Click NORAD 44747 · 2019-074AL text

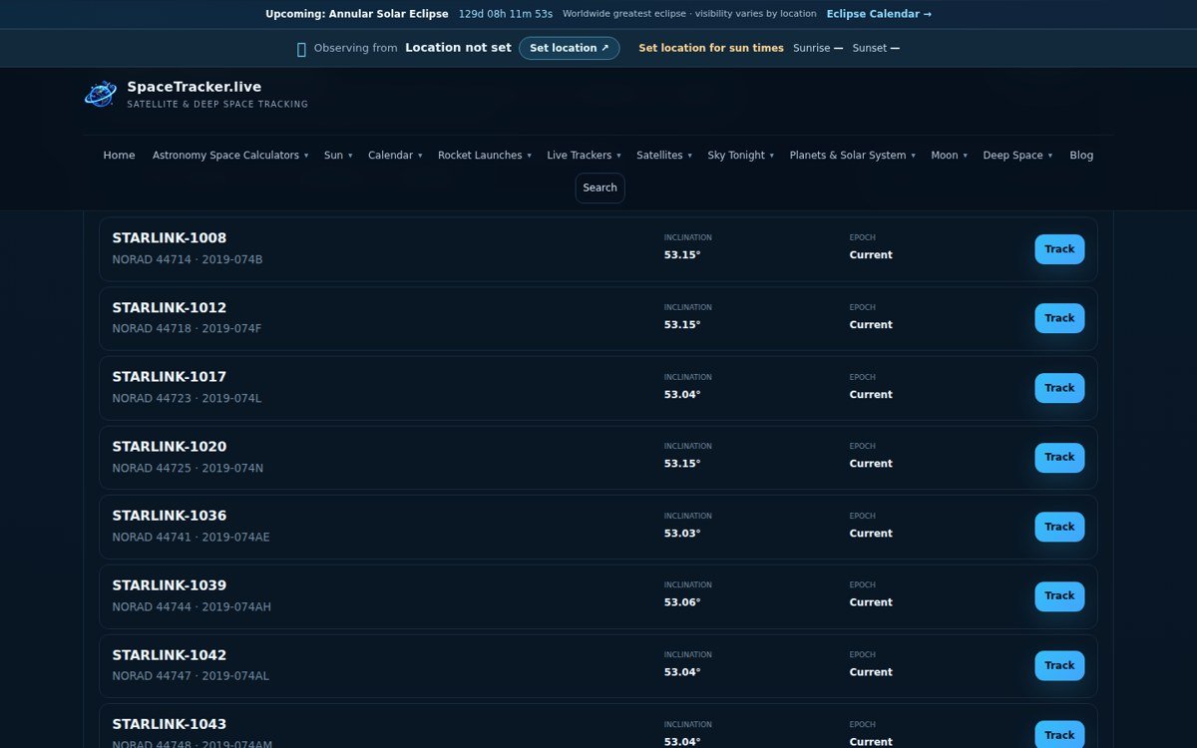coord(191,675)
